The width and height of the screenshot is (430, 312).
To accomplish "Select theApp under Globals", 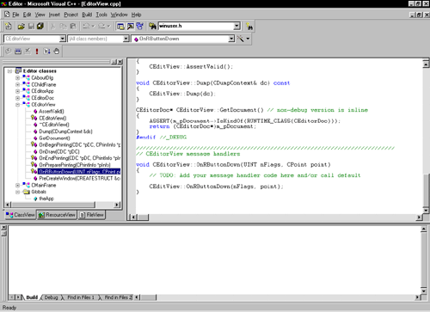I will point(46,199).
